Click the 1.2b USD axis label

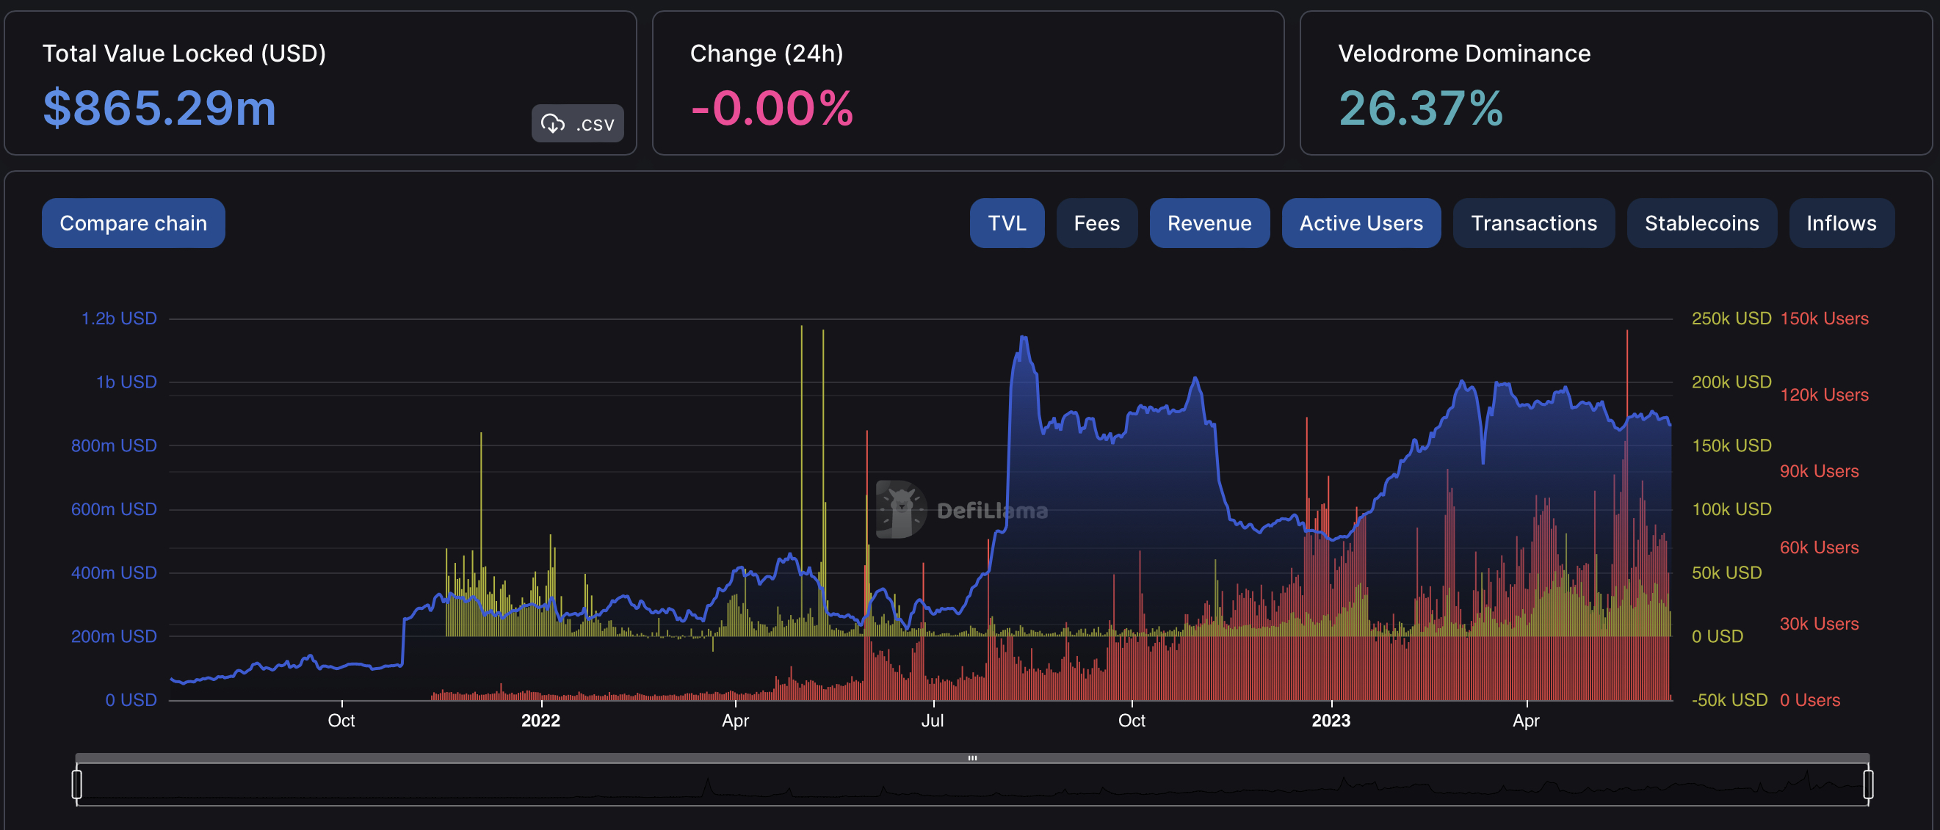coord(119,318)
